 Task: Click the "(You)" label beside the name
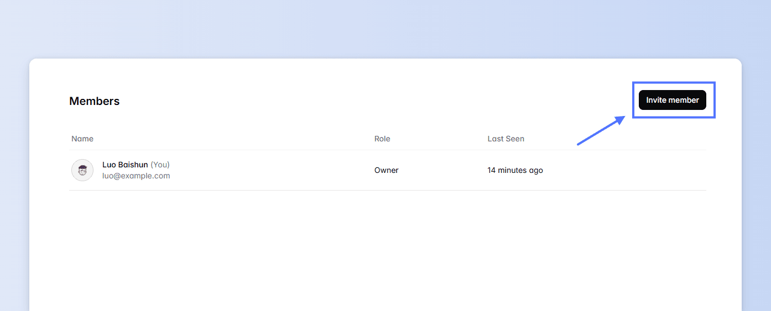point(160,165)
